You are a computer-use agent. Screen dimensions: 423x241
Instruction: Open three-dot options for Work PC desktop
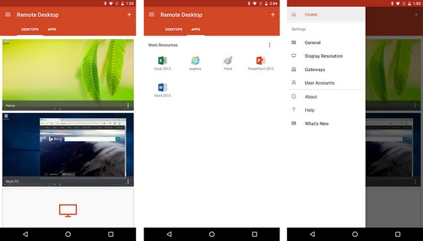[x=128, y=182]
